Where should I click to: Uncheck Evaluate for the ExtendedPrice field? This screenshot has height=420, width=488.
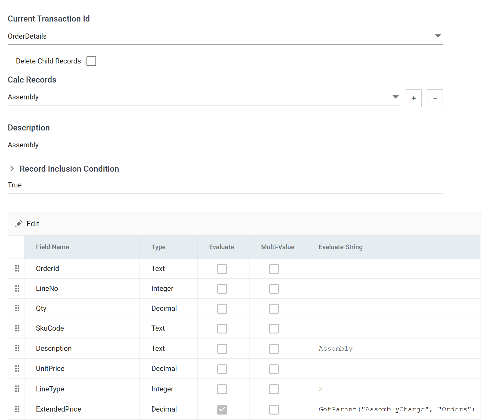(x=222, y=409)
